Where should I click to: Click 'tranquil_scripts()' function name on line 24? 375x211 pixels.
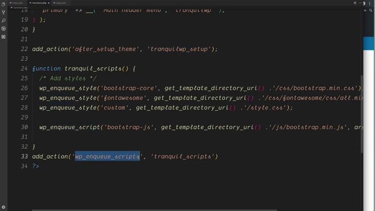click(96, 69)
